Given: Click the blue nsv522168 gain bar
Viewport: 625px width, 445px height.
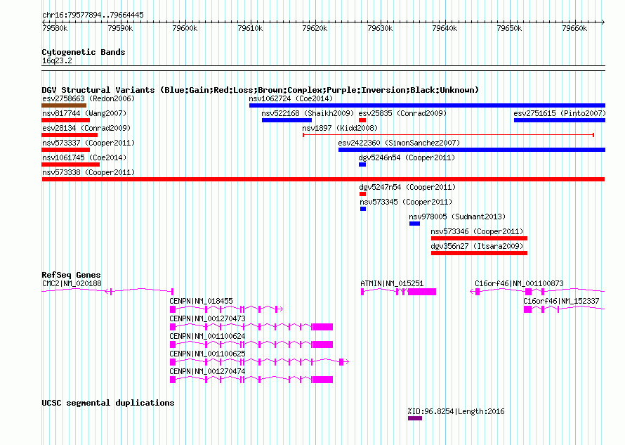Looking at the screenshot, I should coord(287,120).
